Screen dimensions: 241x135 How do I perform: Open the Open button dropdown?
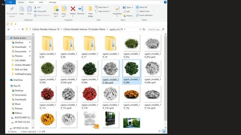132,7
